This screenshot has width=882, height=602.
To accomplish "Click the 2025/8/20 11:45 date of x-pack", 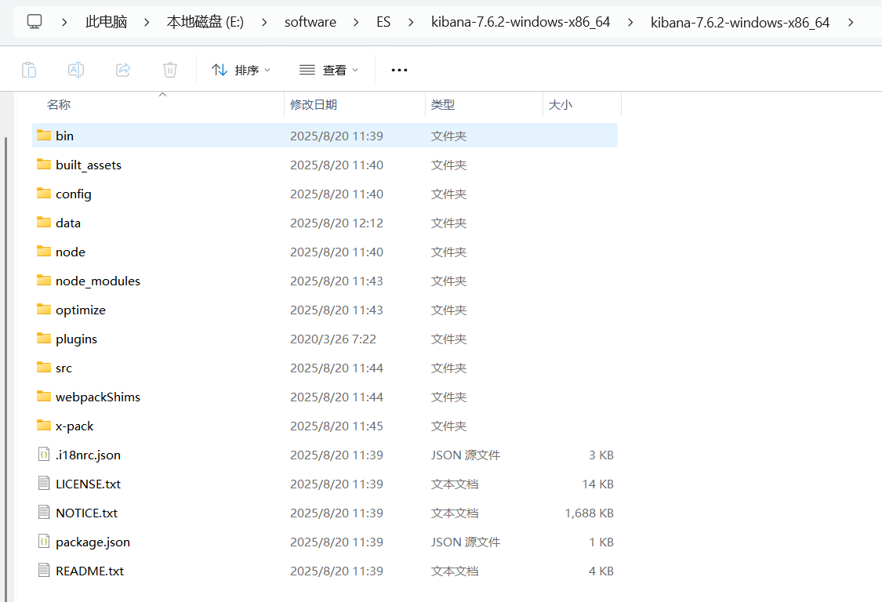I will click(x=336, y=426).
